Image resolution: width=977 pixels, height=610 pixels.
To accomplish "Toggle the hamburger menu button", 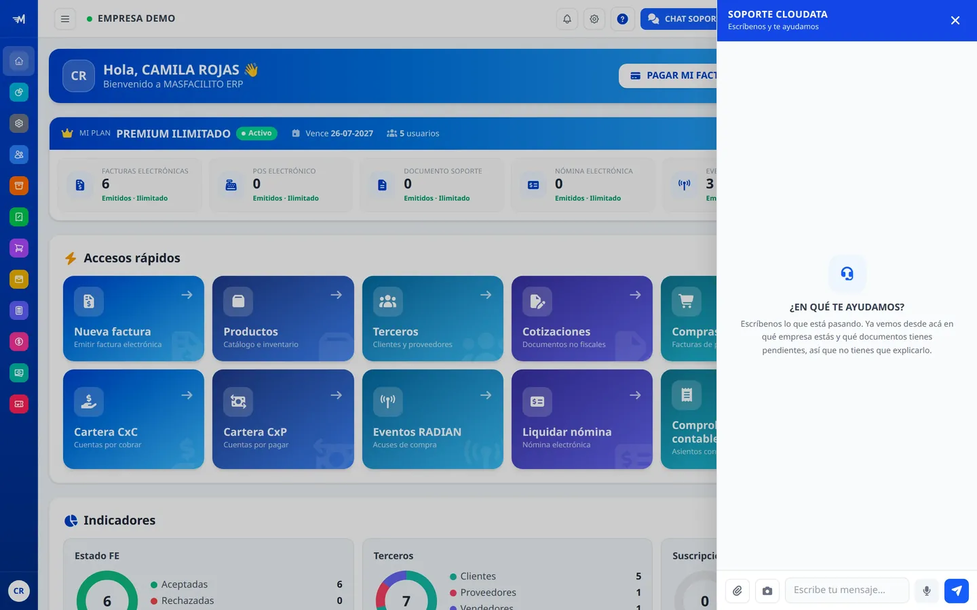I will (65, 19).
